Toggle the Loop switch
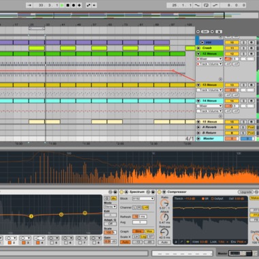 pos(206,5)
